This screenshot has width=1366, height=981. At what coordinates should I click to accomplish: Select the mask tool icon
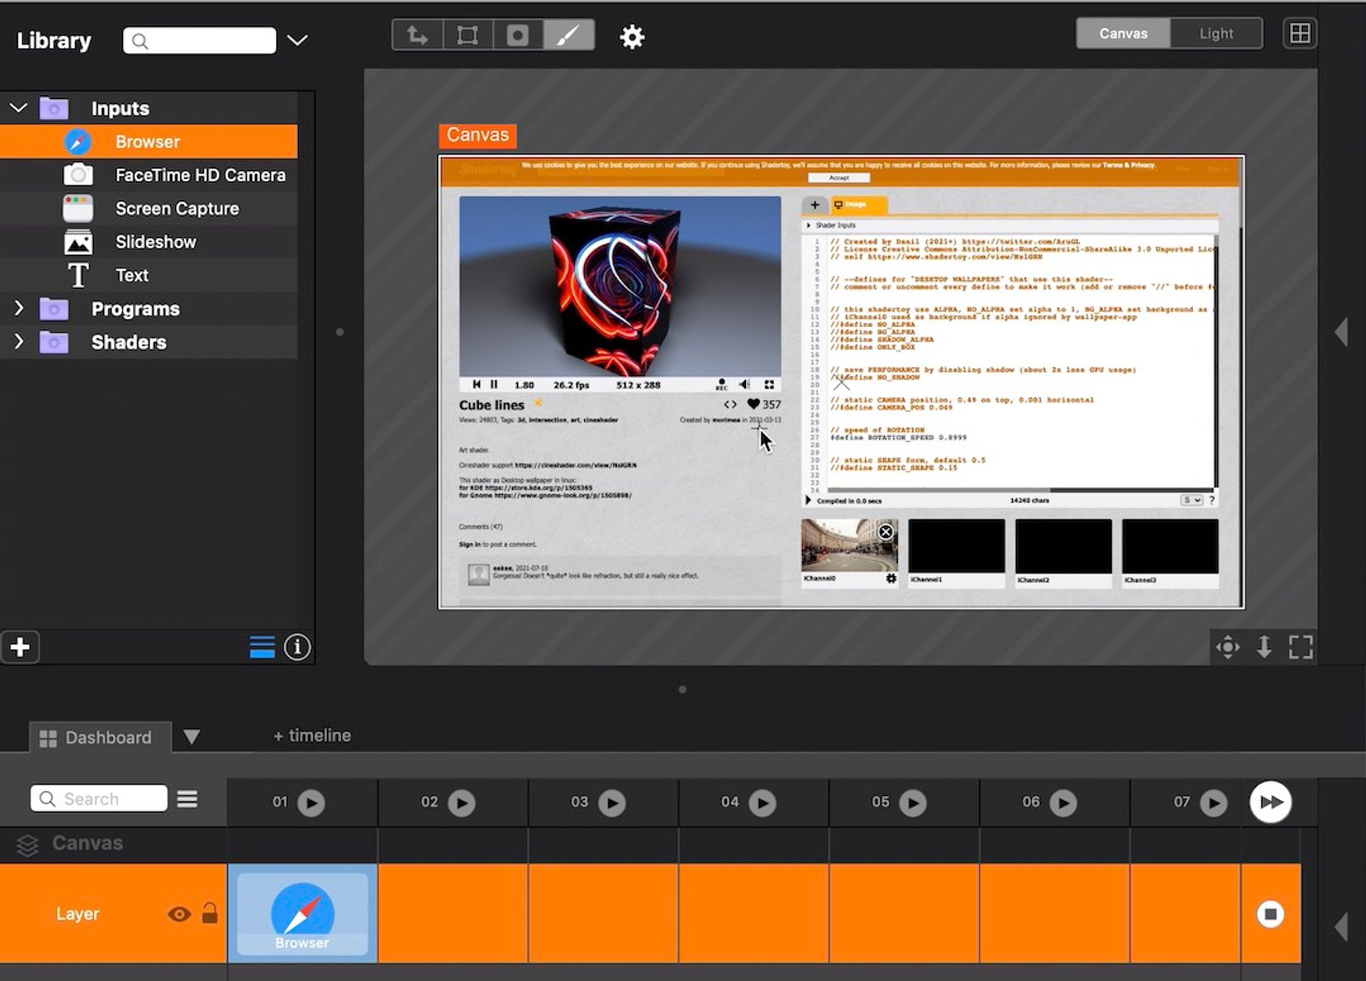click(x=518, y=35)
